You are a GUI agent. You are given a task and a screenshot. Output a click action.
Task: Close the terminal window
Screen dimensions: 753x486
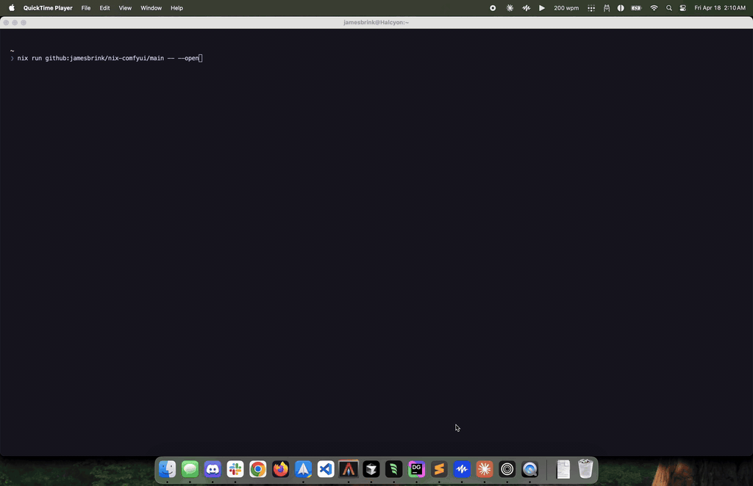point(6,23)
